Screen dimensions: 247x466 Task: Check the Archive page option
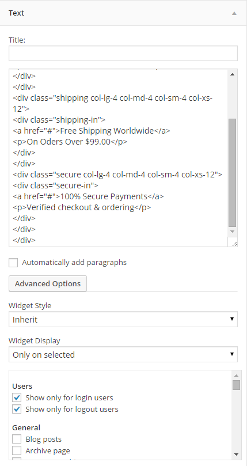point(17,450)
